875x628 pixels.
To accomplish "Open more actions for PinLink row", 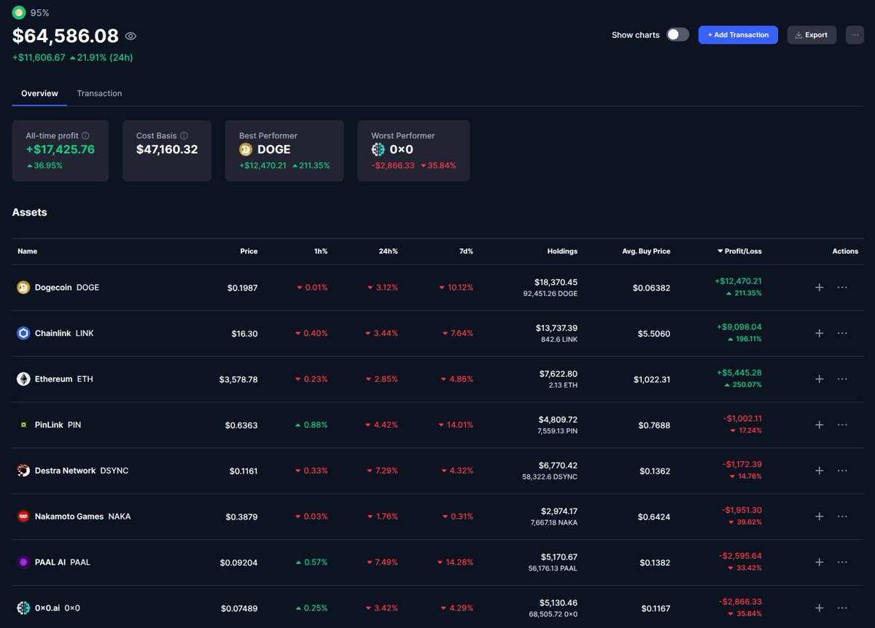I will (x=842, y=425).
